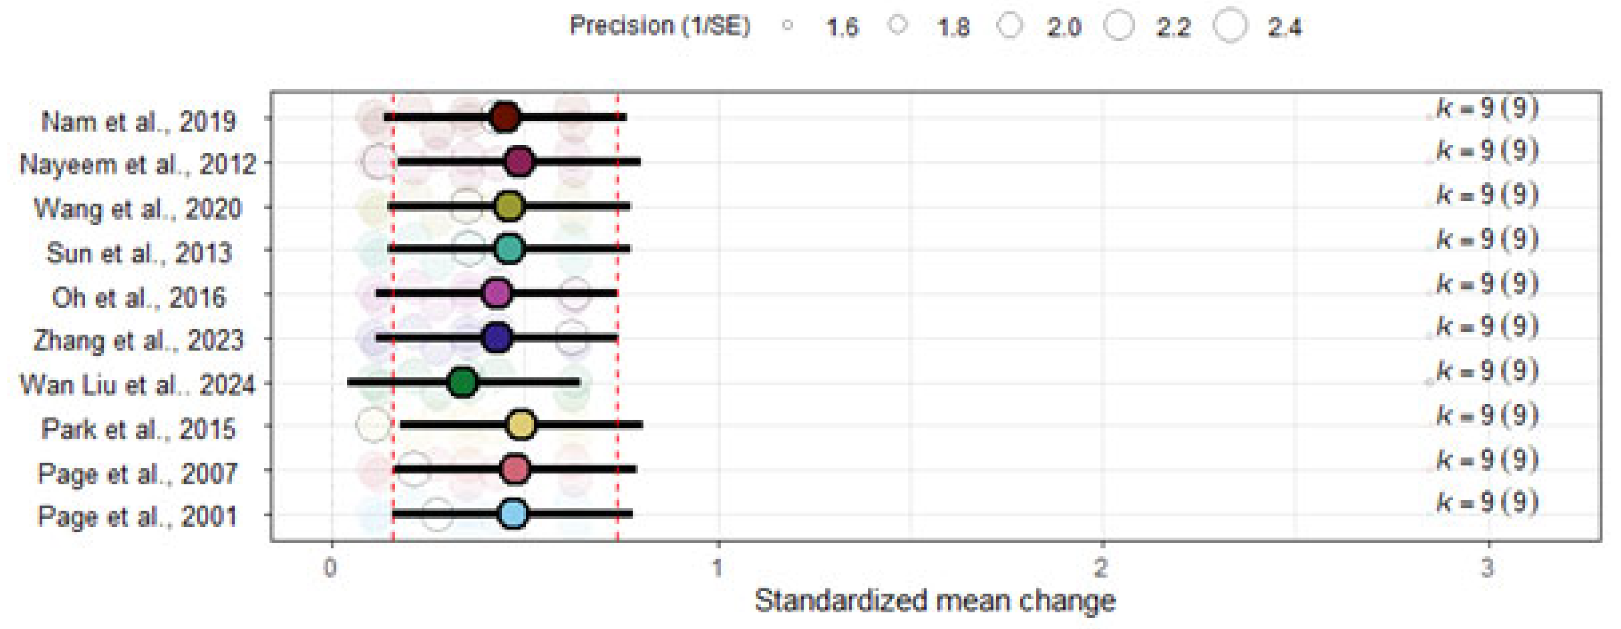Click the 2.0 precision legend circle
Screen dimensions: 1621x629
[1010, 27]
